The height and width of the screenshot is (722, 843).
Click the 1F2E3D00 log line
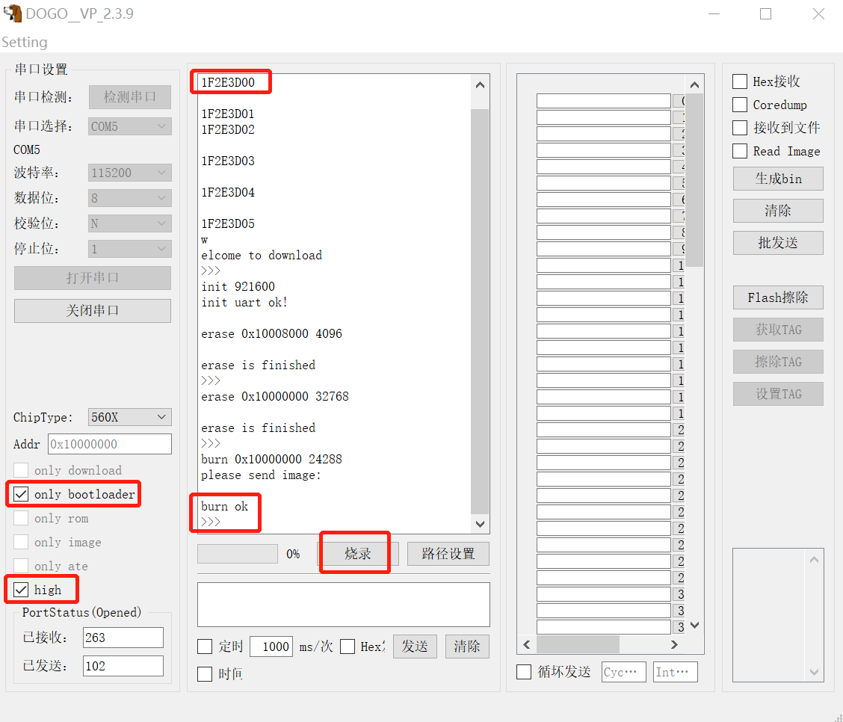(228, 82)
